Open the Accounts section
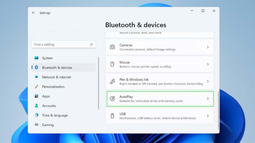 64,106
